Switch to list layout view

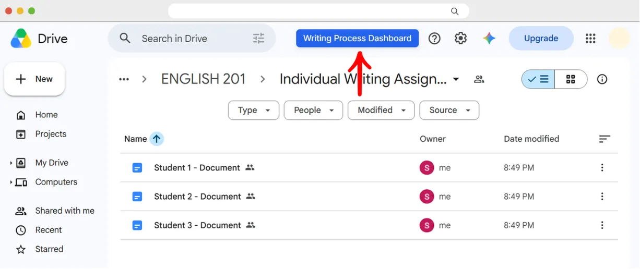tap(538, 79)
